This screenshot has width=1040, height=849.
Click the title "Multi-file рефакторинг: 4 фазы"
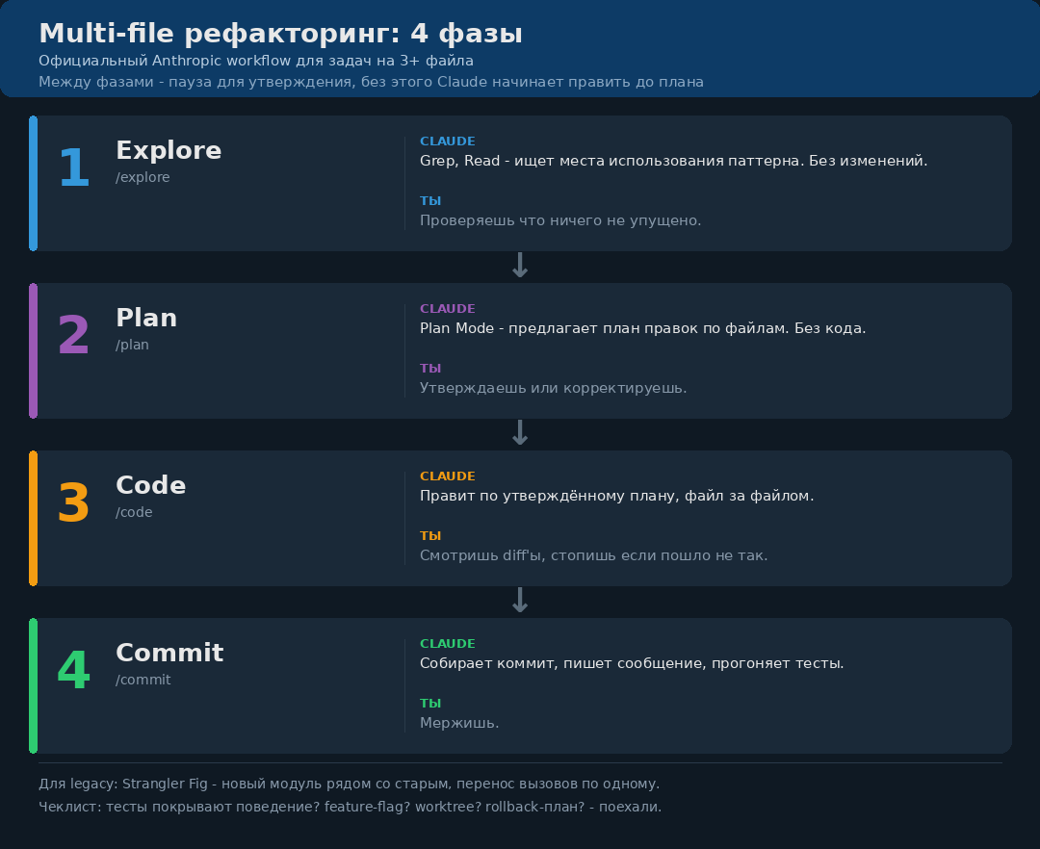pyautogui.click(x=280, y=34)
